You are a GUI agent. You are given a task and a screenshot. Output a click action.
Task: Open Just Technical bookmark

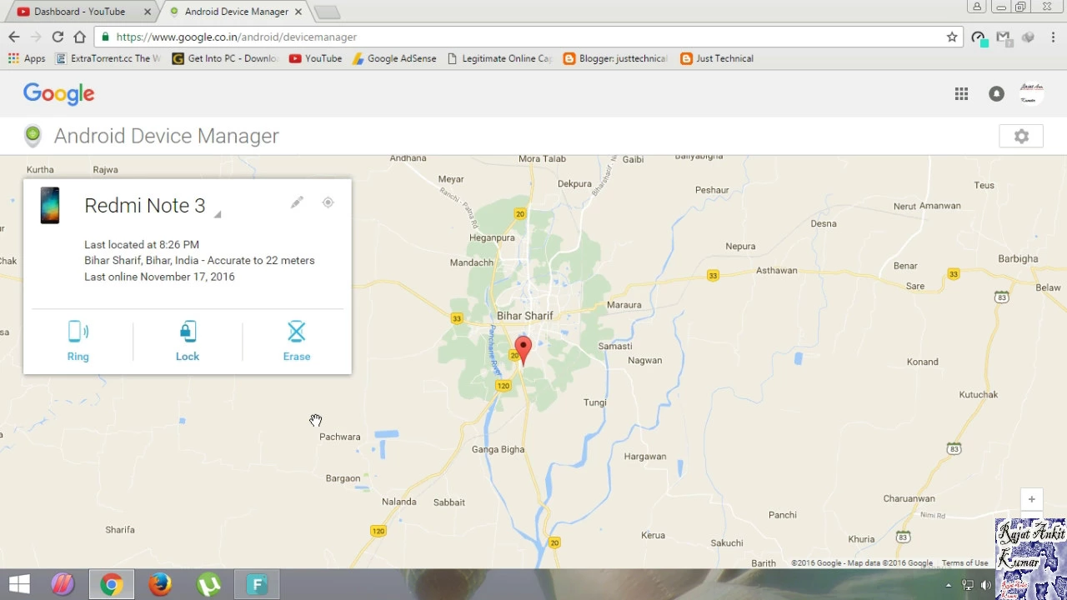pyautogui.click(x=717, y=58)
